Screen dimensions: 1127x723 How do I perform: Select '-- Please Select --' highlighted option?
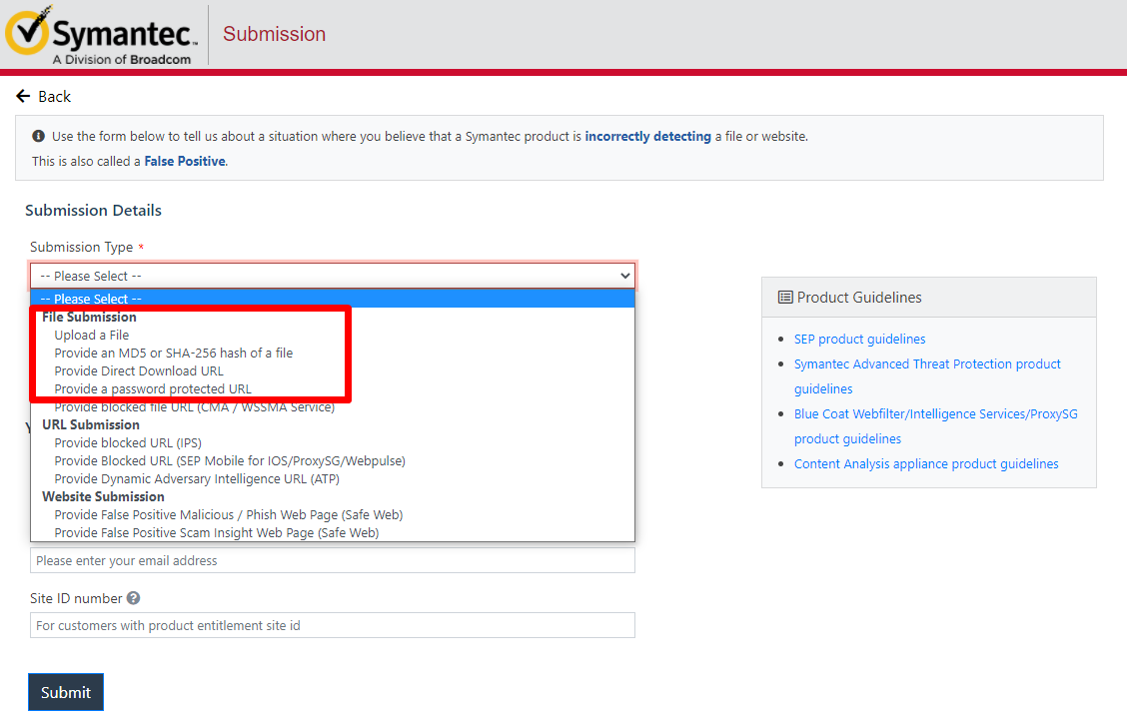pyautogui.click(x=332, y=299)
